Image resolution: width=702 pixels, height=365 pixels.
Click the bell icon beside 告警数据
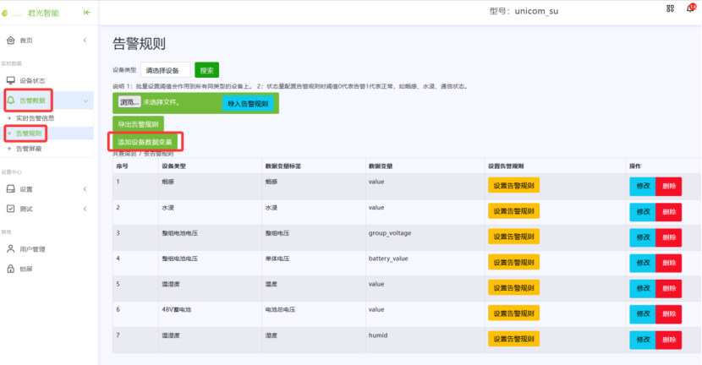pos(10,101)
